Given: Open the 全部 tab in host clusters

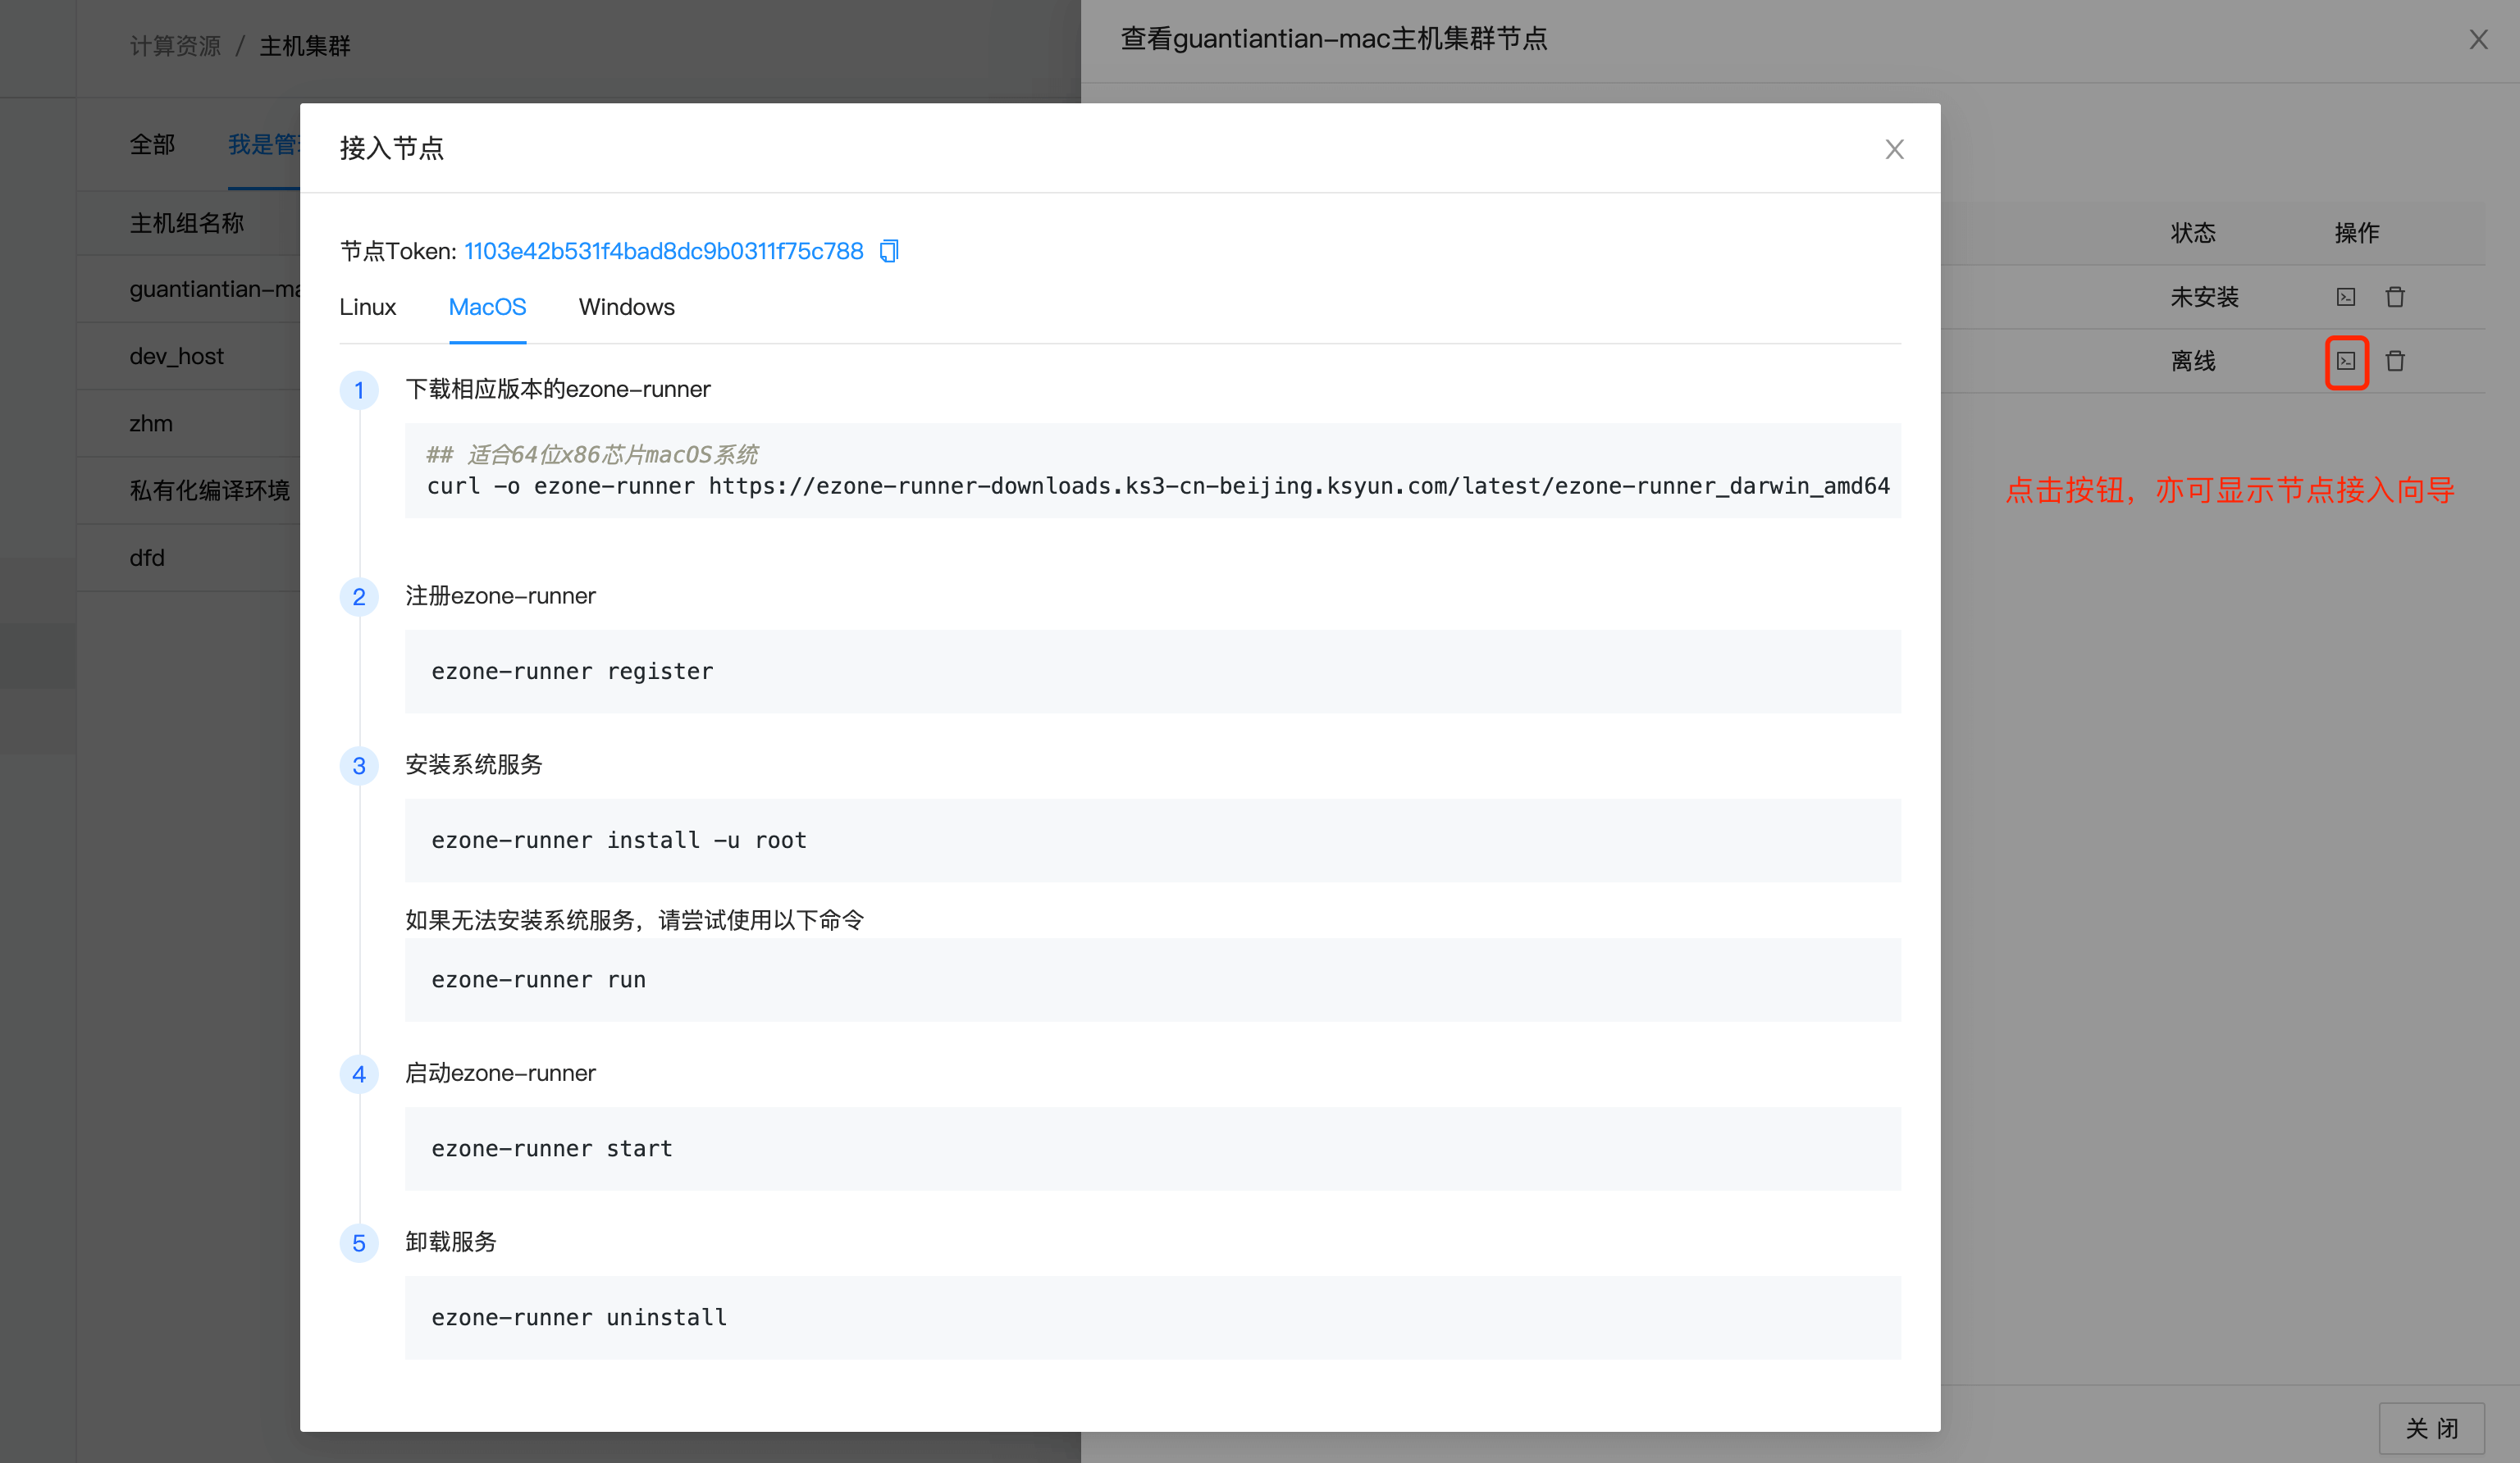Looking at the screenshot, I should point(152,145).
